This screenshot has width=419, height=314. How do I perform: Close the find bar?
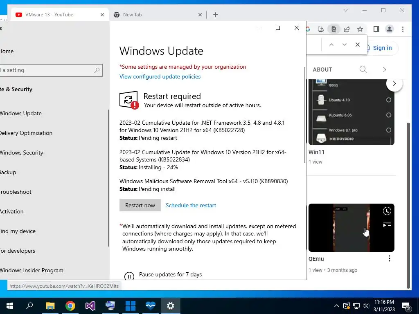(358, 45)
